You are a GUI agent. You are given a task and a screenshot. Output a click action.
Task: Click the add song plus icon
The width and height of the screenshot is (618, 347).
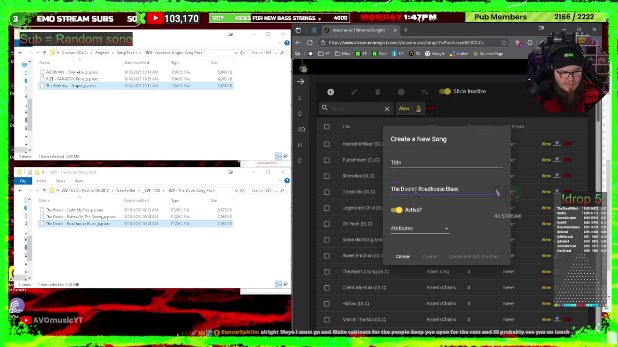tap(331, 92)
